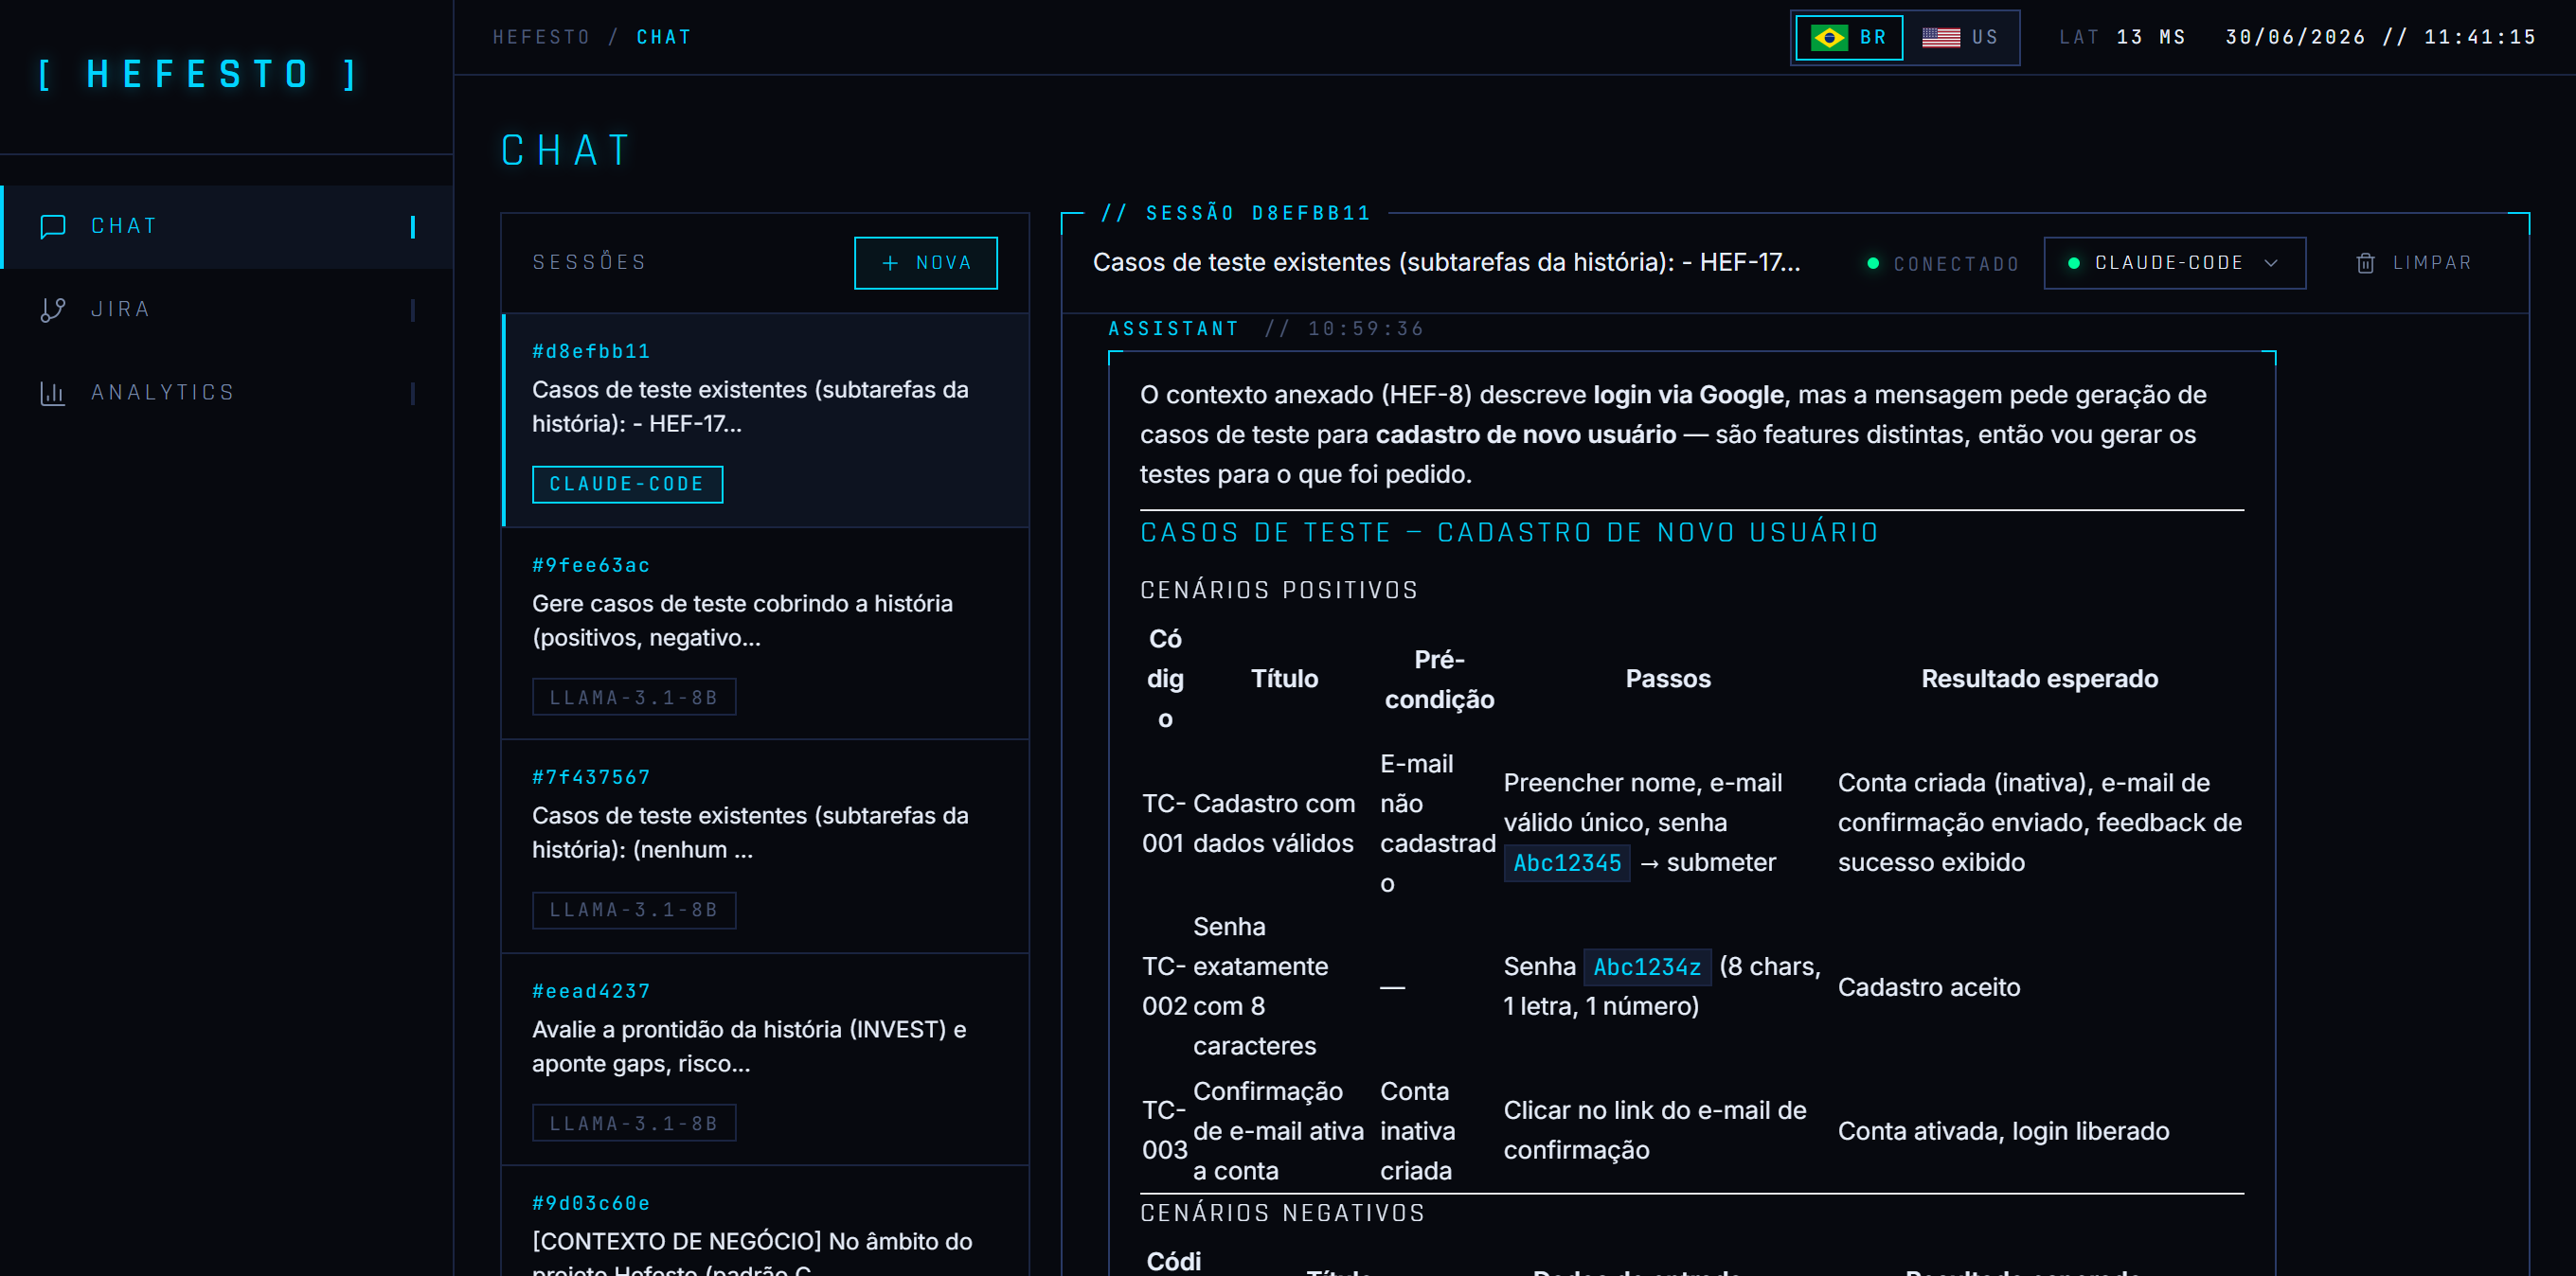
Task: Click the inline code Abc12345
Action: pyautogui.click(x=1567, y=863)
